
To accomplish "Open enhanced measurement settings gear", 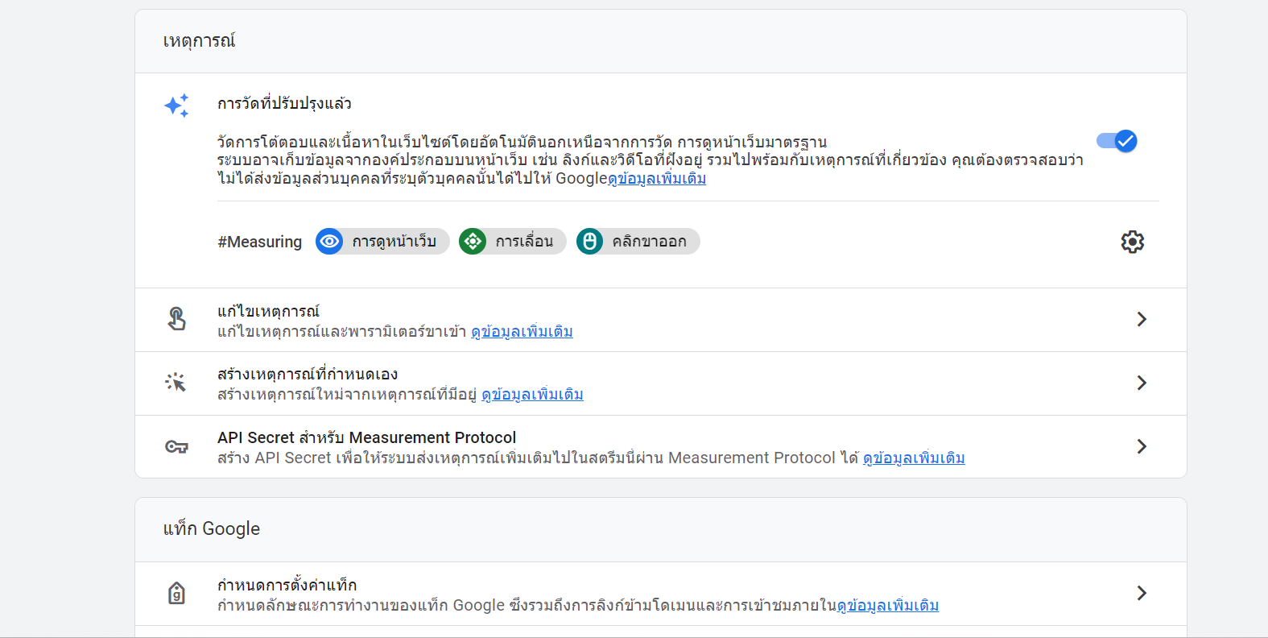I will [1132, 242].
